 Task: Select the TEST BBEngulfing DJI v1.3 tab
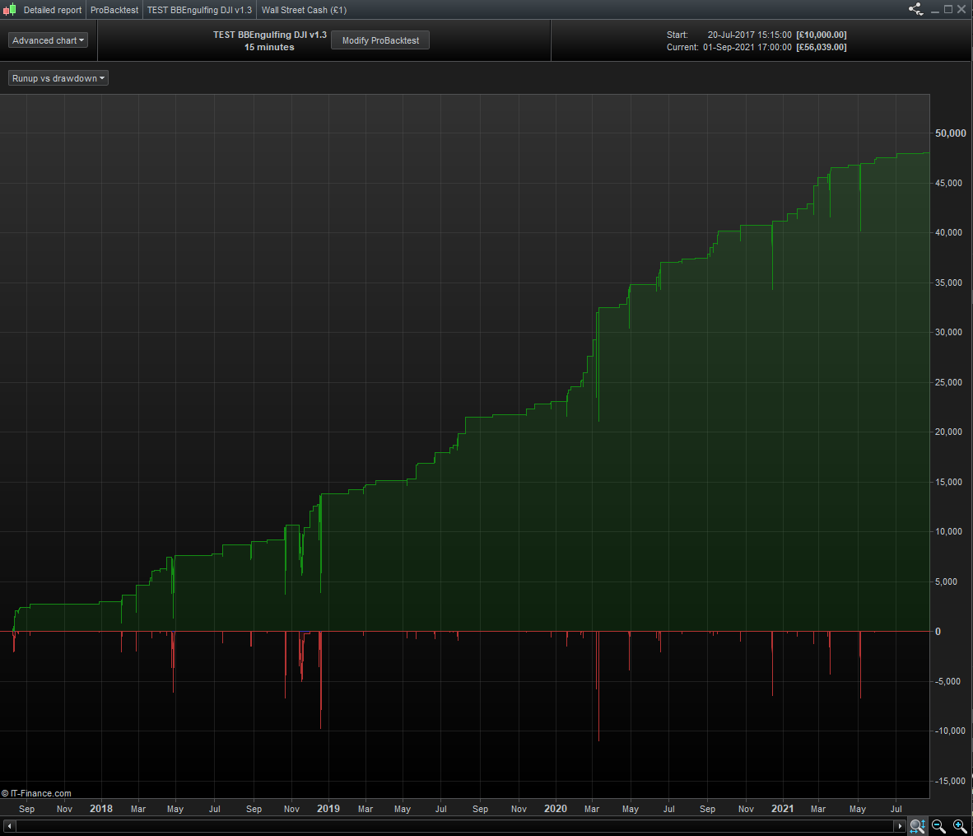tap(199, 10)
